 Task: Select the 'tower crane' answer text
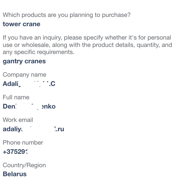tap(22, 24)
